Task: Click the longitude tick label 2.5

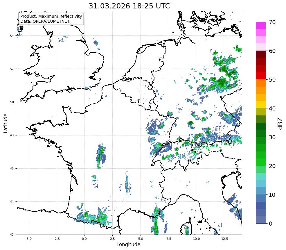Action: click(112, 238)
